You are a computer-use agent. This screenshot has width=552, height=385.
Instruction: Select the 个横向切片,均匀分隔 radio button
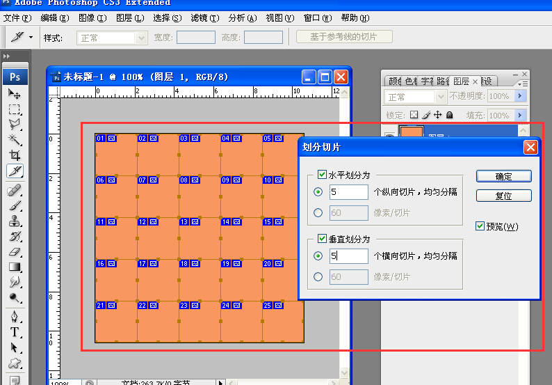(318, 256)
